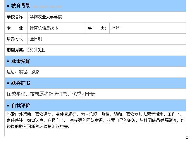
Task: Click the bullet before 自我评价 heading
Action: pyautogui.click(x=8, y=106)
